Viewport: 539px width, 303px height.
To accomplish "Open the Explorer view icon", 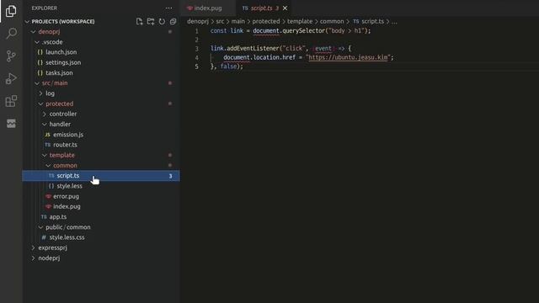I will (x=11, y=11).
